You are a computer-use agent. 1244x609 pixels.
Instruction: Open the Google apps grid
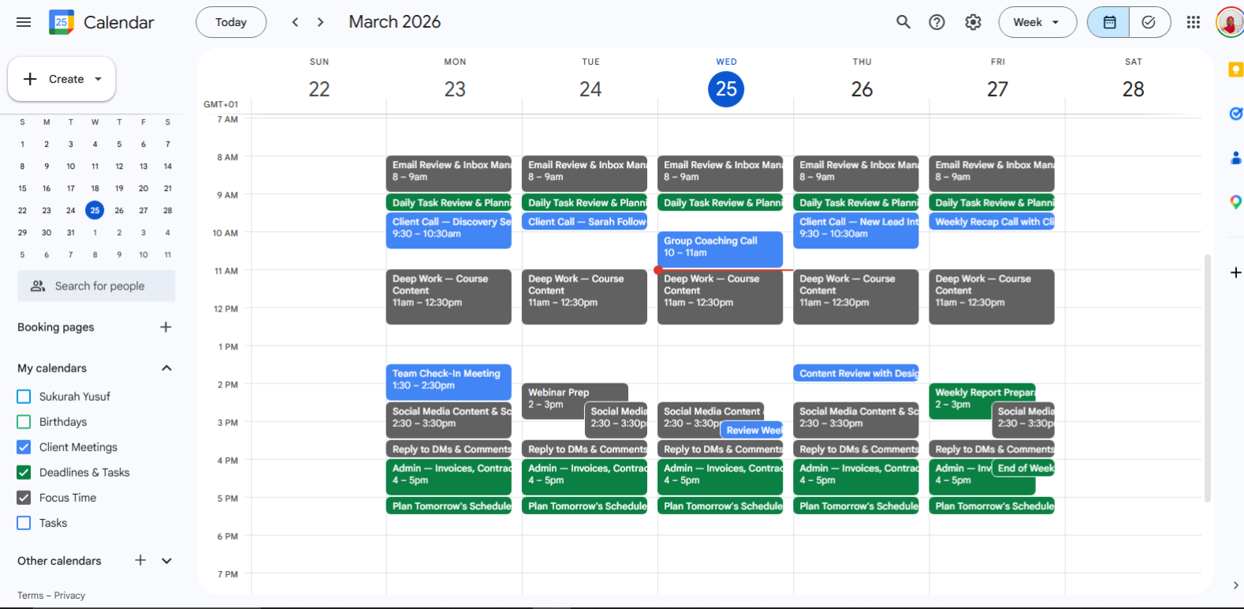[x=1194, y=22]
